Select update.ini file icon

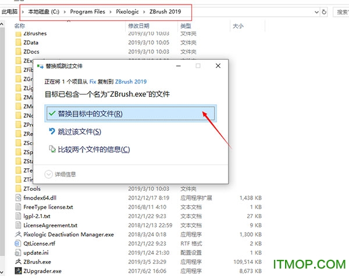[18, 252]
